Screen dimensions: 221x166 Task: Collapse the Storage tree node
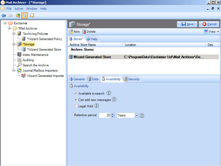[14, 44]
